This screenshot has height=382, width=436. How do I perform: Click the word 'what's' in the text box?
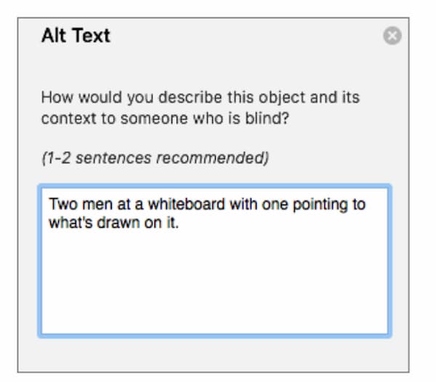pos(70,223)
